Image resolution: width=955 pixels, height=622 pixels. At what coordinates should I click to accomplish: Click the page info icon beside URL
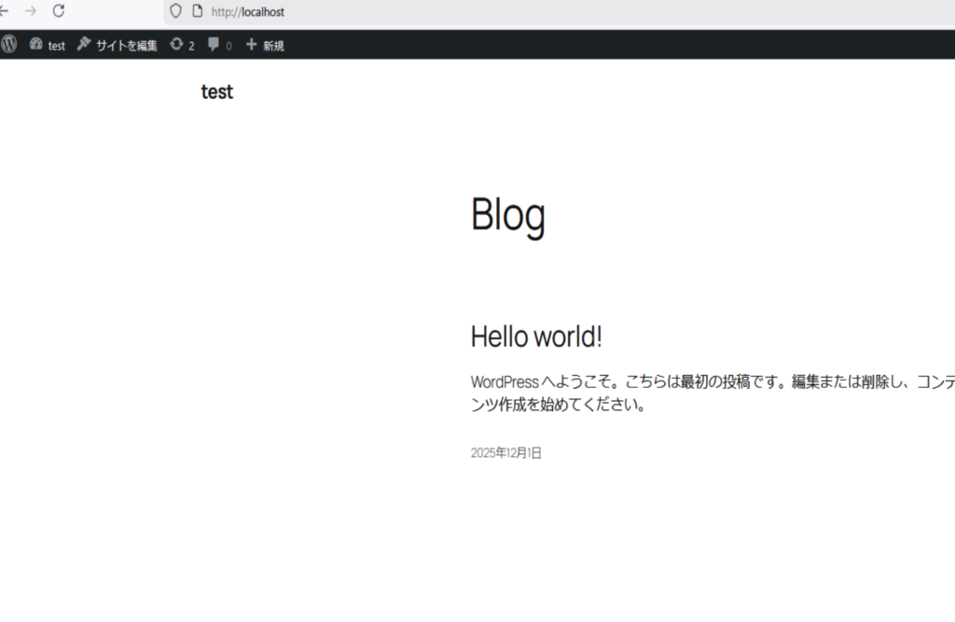click(197, 11)
